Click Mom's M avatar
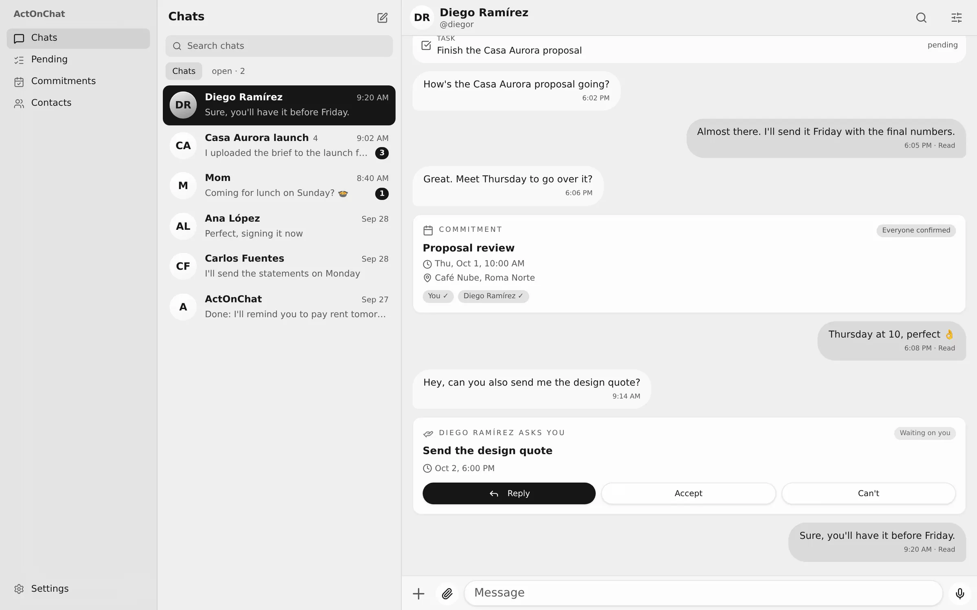 183,186
